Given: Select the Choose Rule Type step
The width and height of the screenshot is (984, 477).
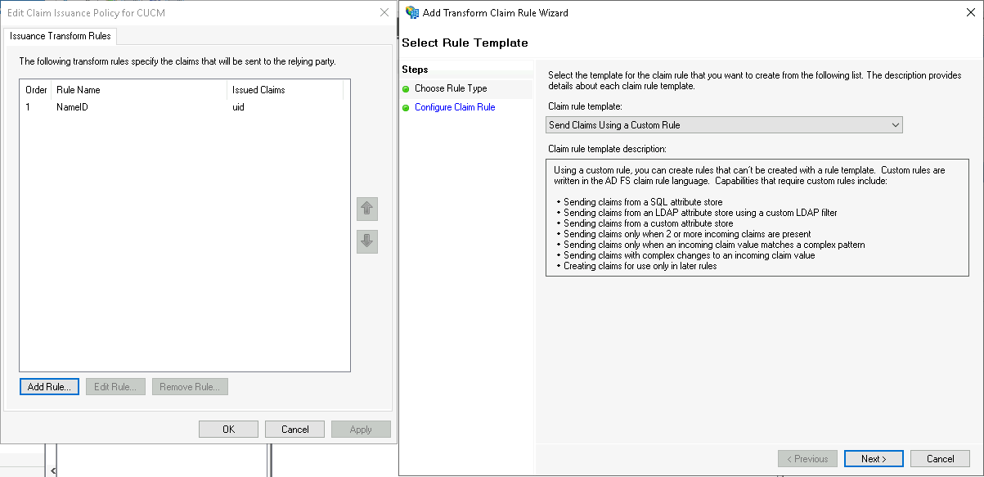Looking at the screenshot, I should (450, 88).
